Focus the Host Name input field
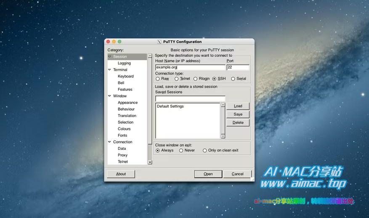369x218 pixels. tap(190, 67)
